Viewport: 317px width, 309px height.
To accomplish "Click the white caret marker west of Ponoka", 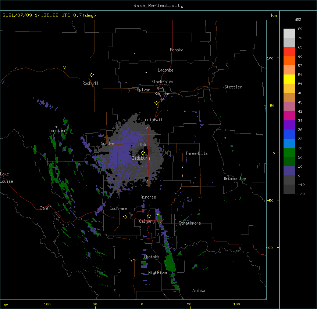I will [x=134, y=54].
